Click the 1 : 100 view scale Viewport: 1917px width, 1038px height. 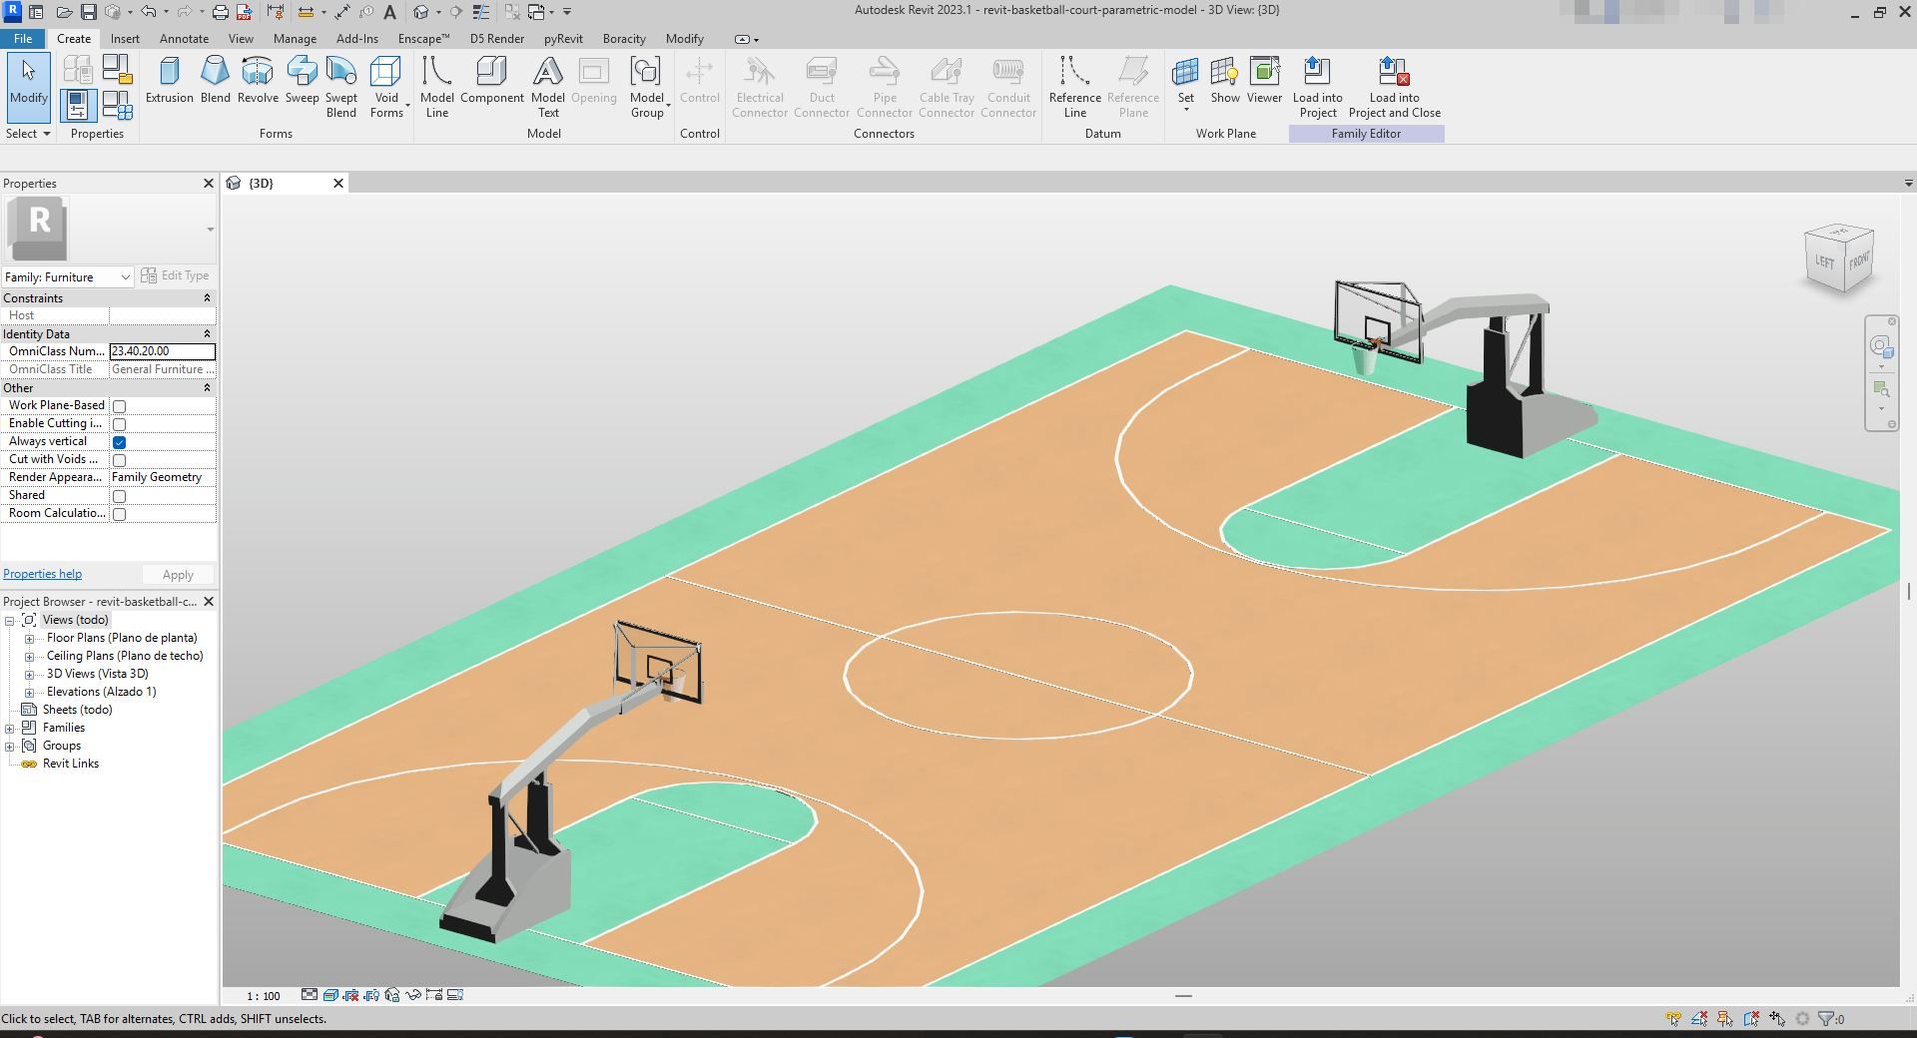click(264, 995)
